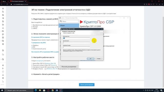Open the documents icon below home in sidebar
164x92 pixels.
[3, 12]
